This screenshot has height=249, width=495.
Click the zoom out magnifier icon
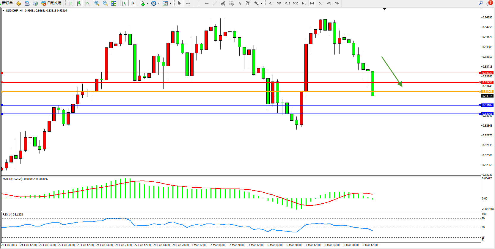point(105,3)
